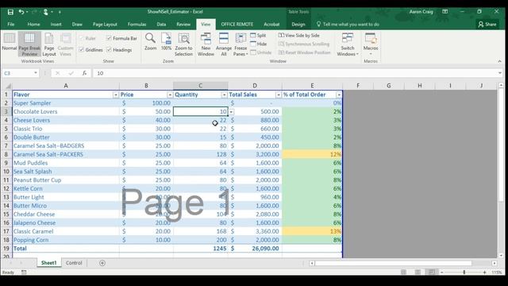508x286 pixels.
Task: Select the Popping Corn cell
Action: pyautogui.click(x=66, y=240)
